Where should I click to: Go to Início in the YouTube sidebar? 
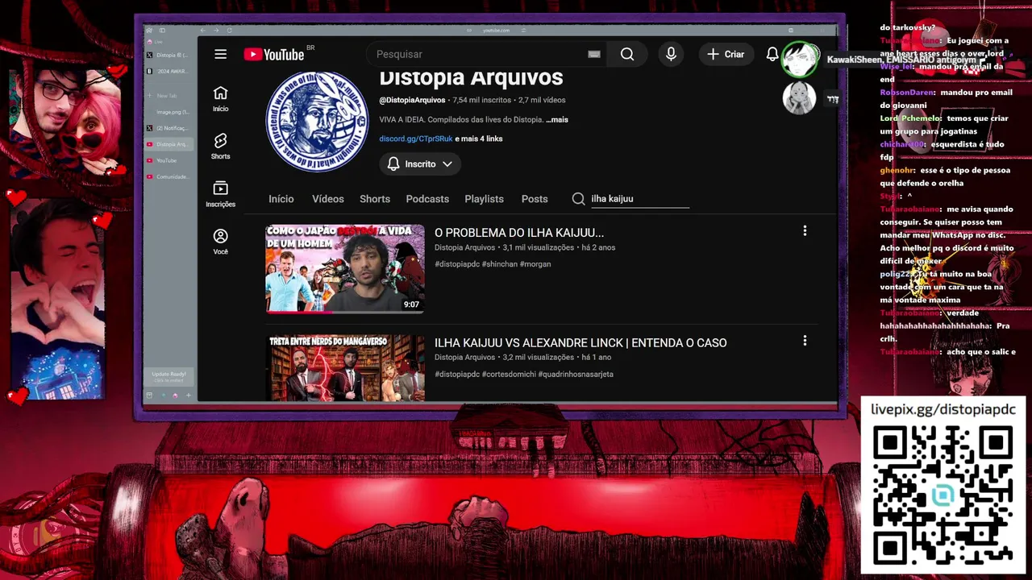tap(221, 99)
